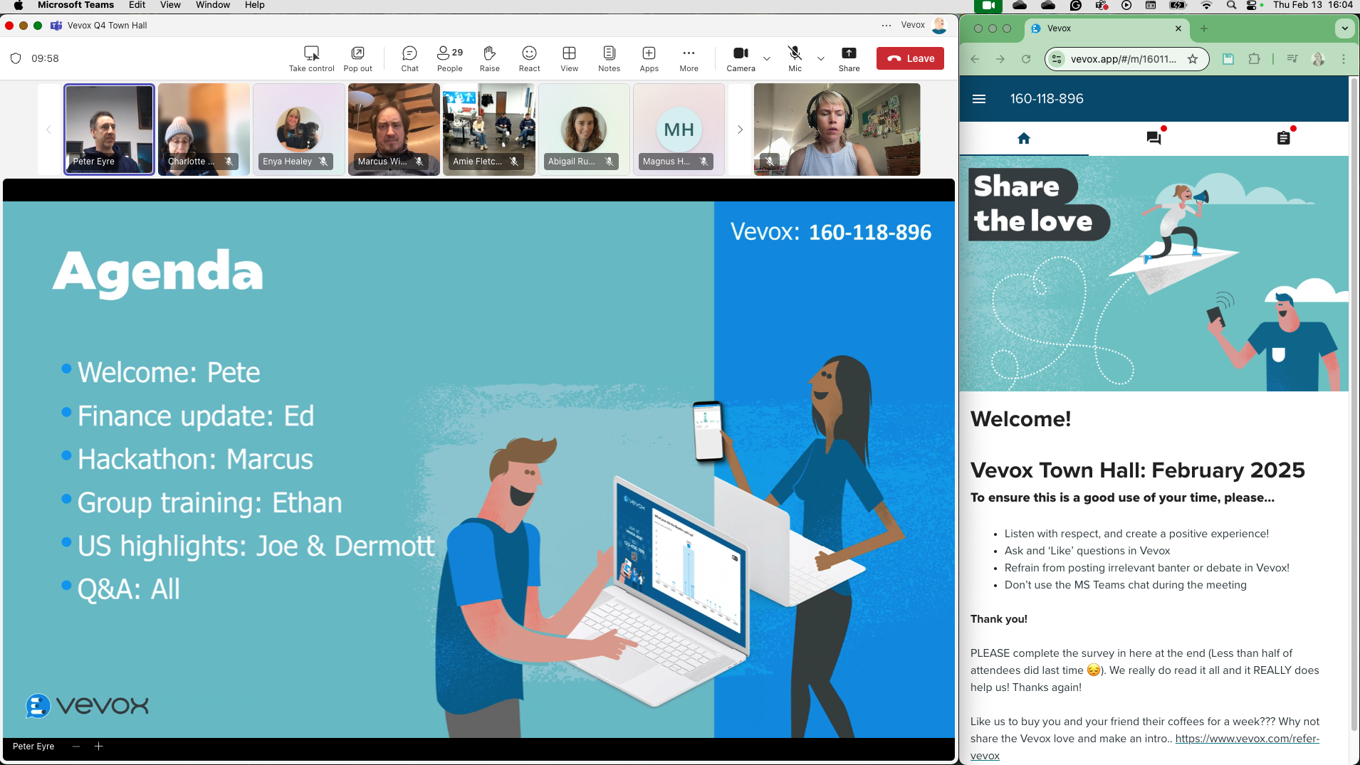Image resolution: width=1360 pixels, height=765 pixels.
Task: Expand camera device options arrow
Action: pyautogui.click(x=767, y=58)
